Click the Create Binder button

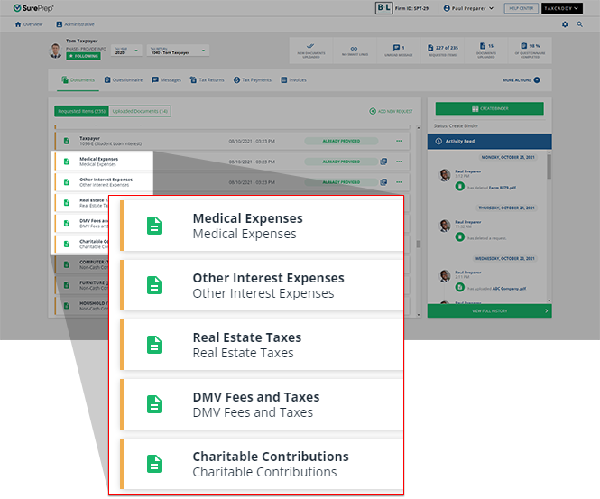(x=489, y=108)
